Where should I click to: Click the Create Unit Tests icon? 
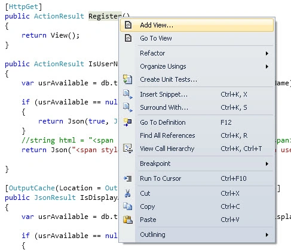click(x=127, y=79)
